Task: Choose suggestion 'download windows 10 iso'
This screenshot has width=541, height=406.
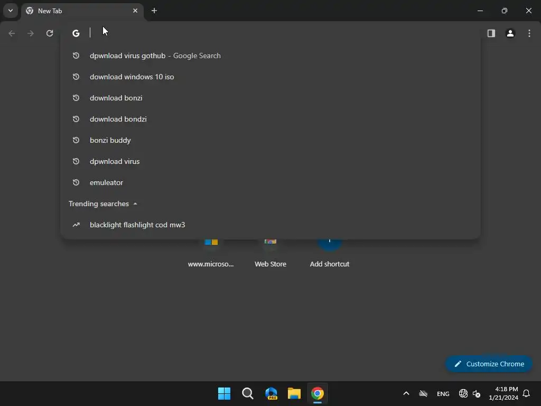Action: (x=270, y=77)
